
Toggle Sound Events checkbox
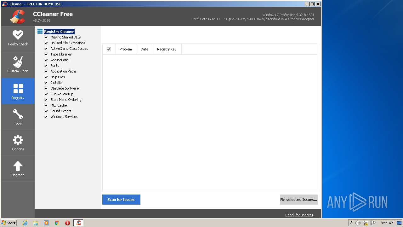pos(46,111)
